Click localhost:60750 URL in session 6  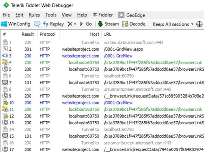tap(119, 76)
